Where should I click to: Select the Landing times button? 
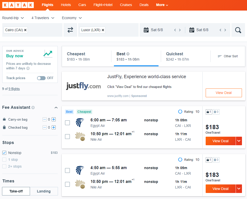coord(44,191)
